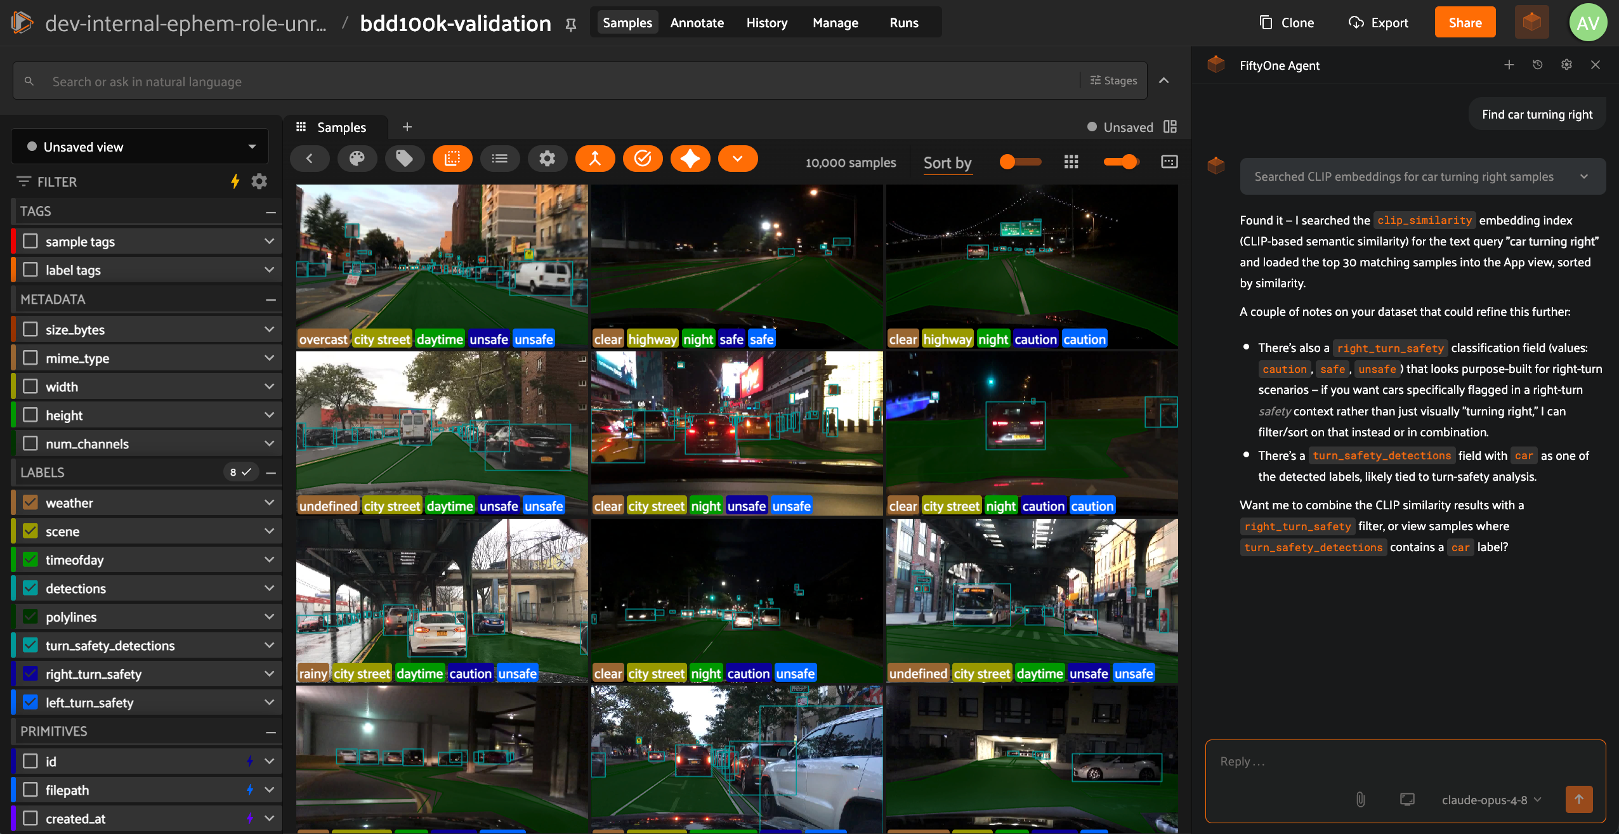Go back with the left arrow button
This screenshot has height=834, width=1619.
310,159
